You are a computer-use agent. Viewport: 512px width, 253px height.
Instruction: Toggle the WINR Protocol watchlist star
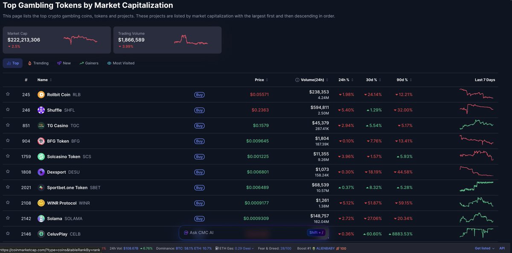pos(8,203)
